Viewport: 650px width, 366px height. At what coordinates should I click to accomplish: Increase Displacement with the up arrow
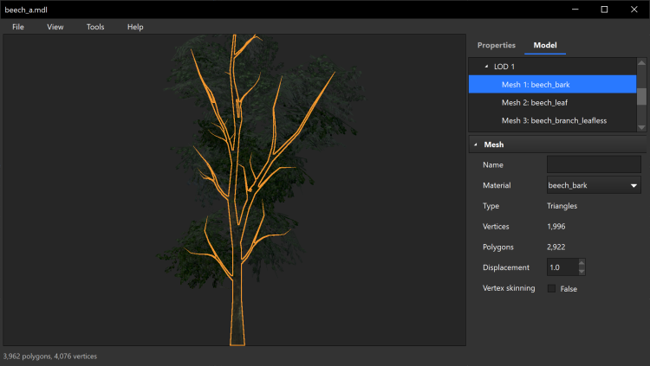coord(582,263)
